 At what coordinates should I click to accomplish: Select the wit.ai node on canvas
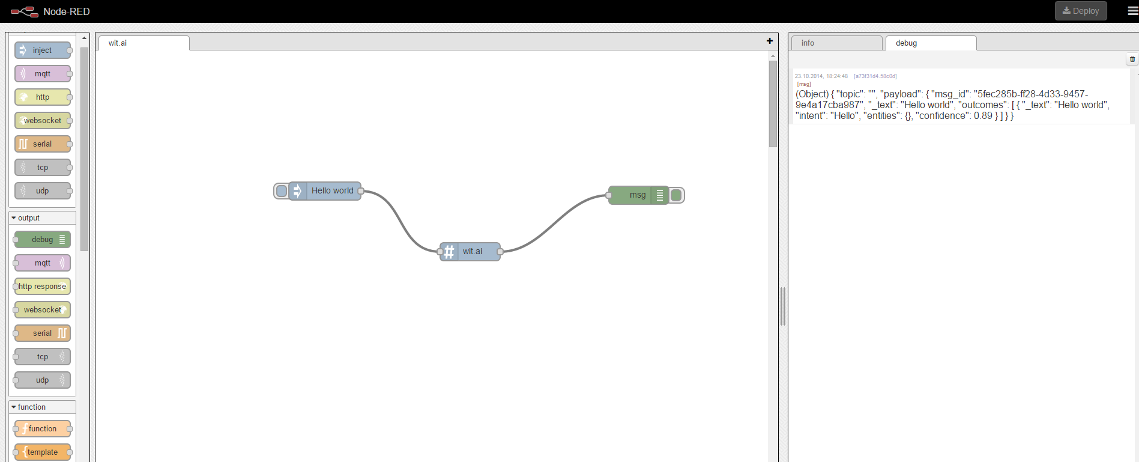coord(470,252)
